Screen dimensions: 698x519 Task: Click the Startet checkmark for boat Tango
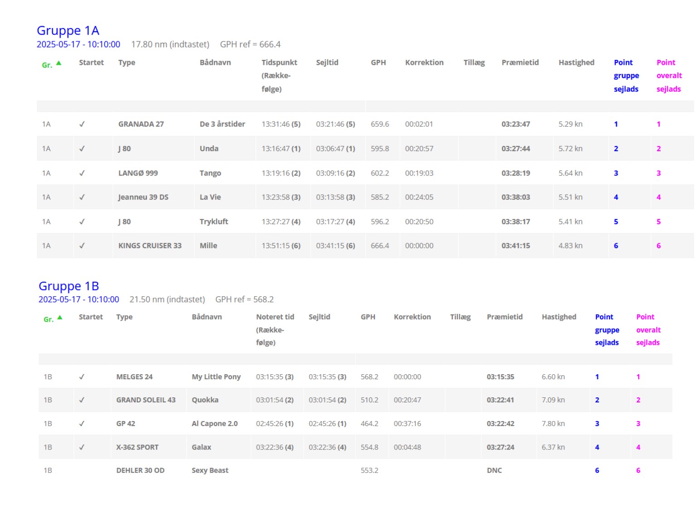(x=82, y=173)
